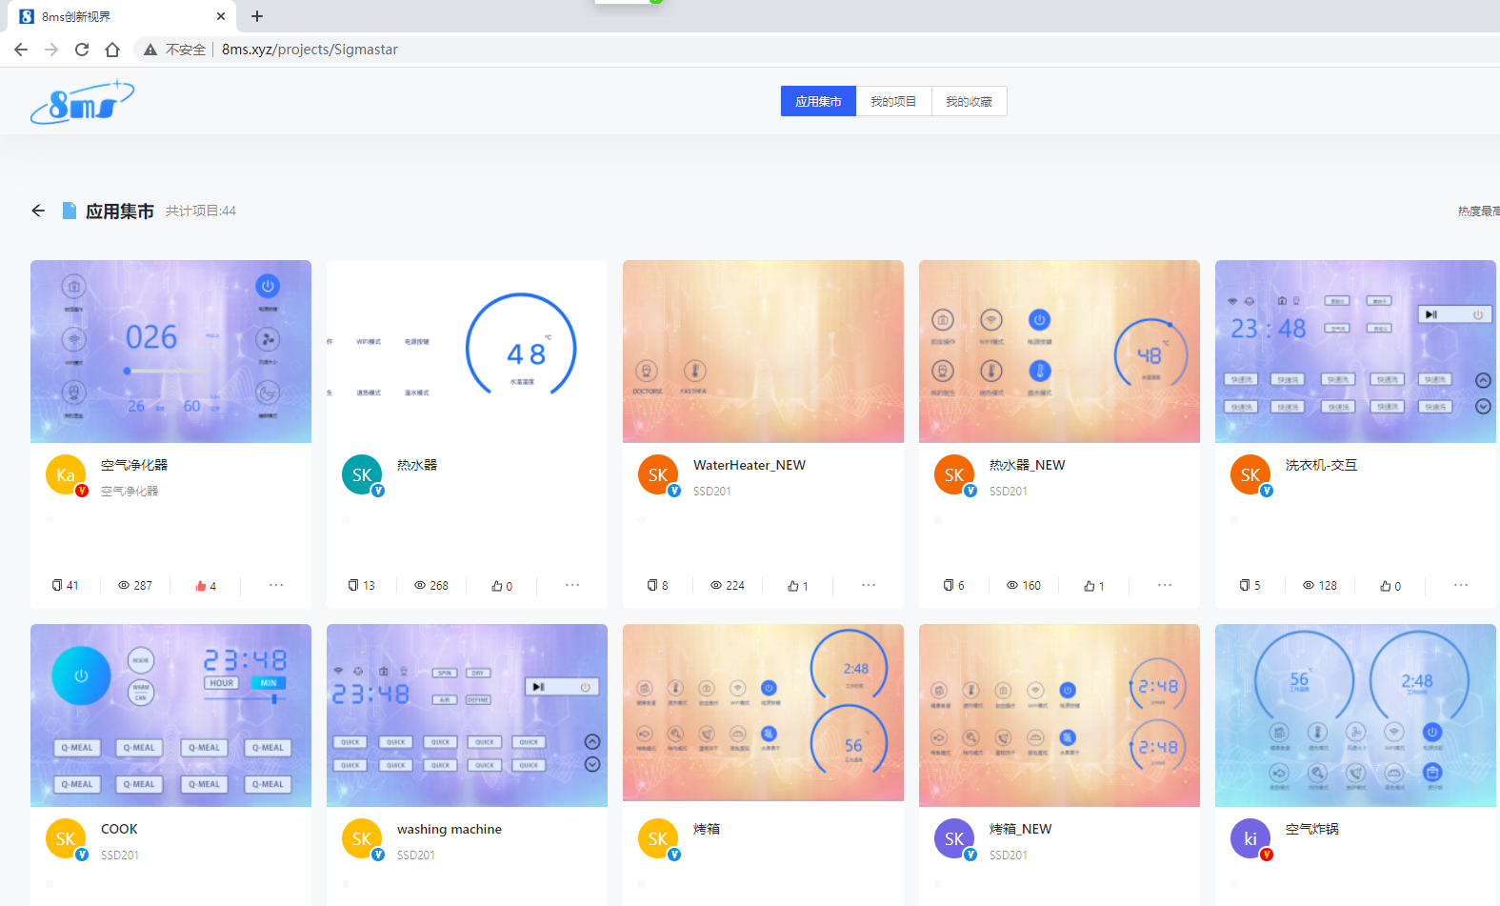Like the 热水器 project with thumbs-up
Image resolution: width=1500 pixels, height=906 pixels.
coord(497,586)
